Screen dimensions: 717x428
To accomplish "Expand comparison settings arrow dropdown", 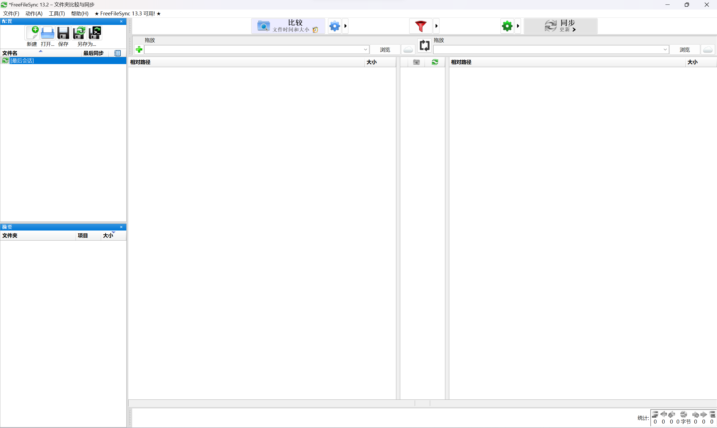I will point(345,26).
